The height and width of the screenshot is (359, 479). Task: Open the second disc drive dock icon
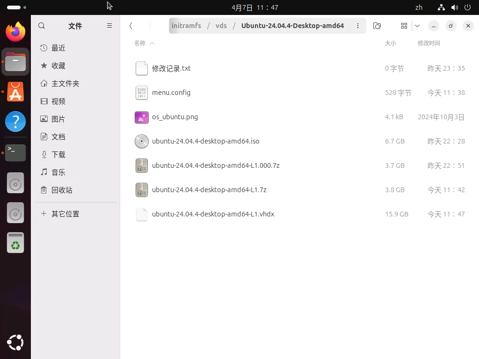coord(15,213)
